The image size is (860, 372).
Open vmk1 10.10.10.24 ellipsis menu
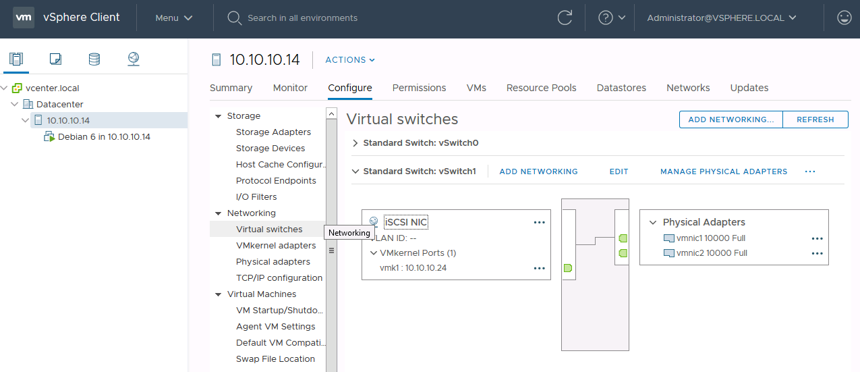click(539, 268)
